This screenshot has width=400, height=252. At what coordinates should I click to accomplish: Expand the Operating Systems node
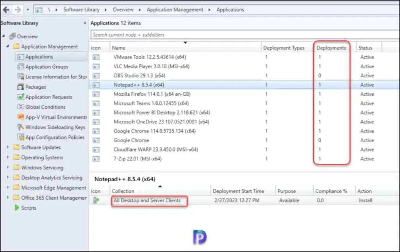pos(8,157)
